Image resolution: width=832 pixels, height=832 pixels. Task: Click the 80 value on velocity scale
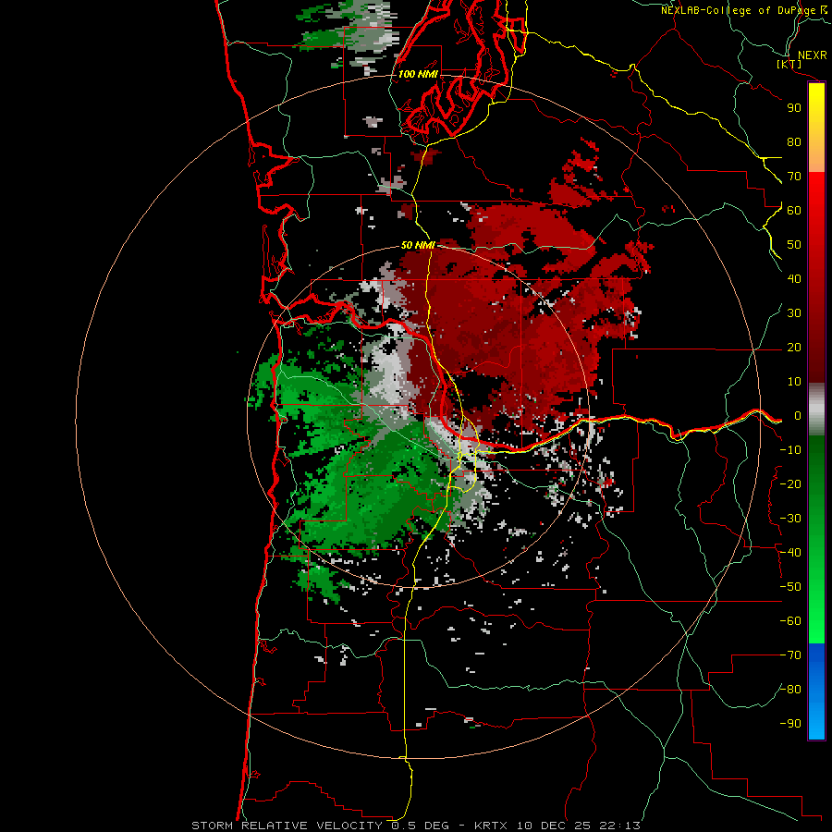pyautogui.click(x=794, y=141)
